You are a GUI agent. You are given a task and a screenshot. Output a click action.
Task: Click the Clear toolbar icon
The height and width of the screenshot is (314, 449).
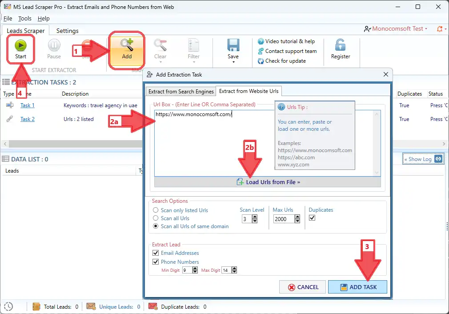[160, 45]
